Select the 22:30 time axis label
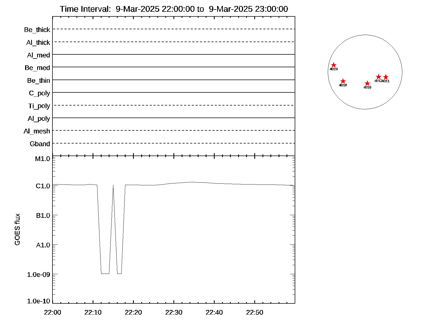Image resolution: width=437 pixels, height=328 pixels. (174, 312)
